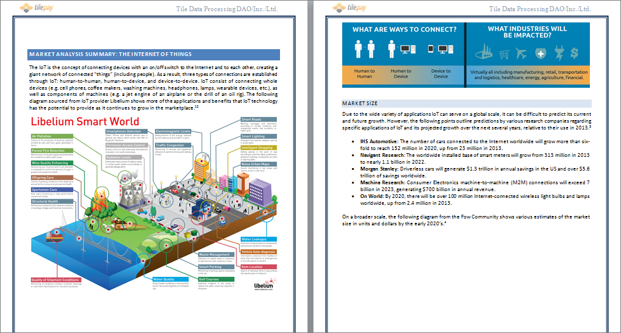Click the paragraph starting 'Due to the wide variety'
This screenshot has width=621, height=333.
click(467, 121)
